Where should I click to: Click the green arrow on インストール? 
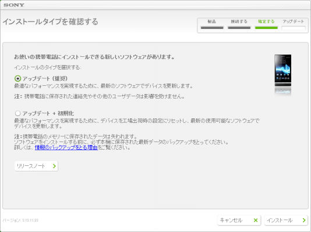(x=304, y=220)
